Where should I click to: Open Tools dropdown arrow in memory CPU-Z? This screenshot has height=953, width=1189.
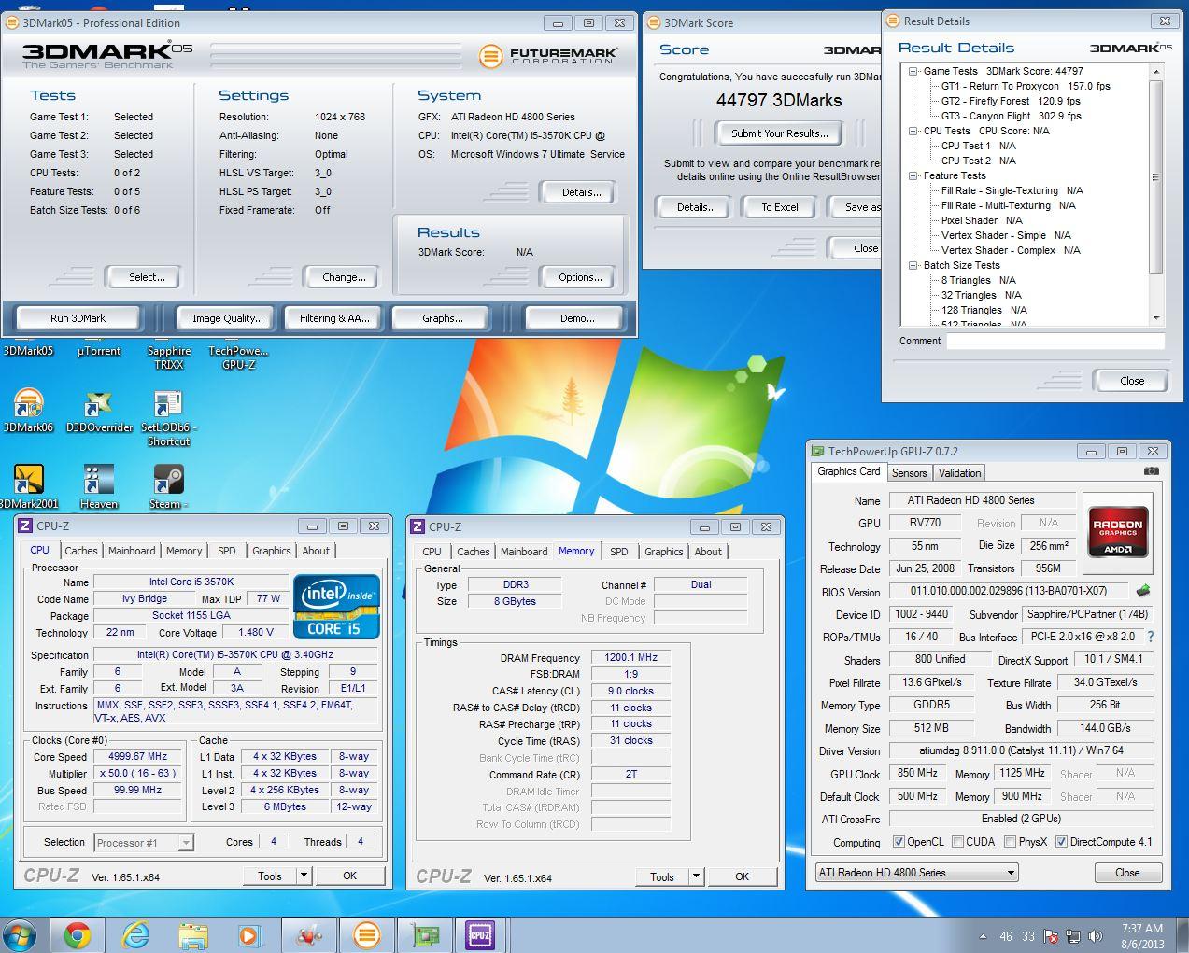tap(696, 876)
